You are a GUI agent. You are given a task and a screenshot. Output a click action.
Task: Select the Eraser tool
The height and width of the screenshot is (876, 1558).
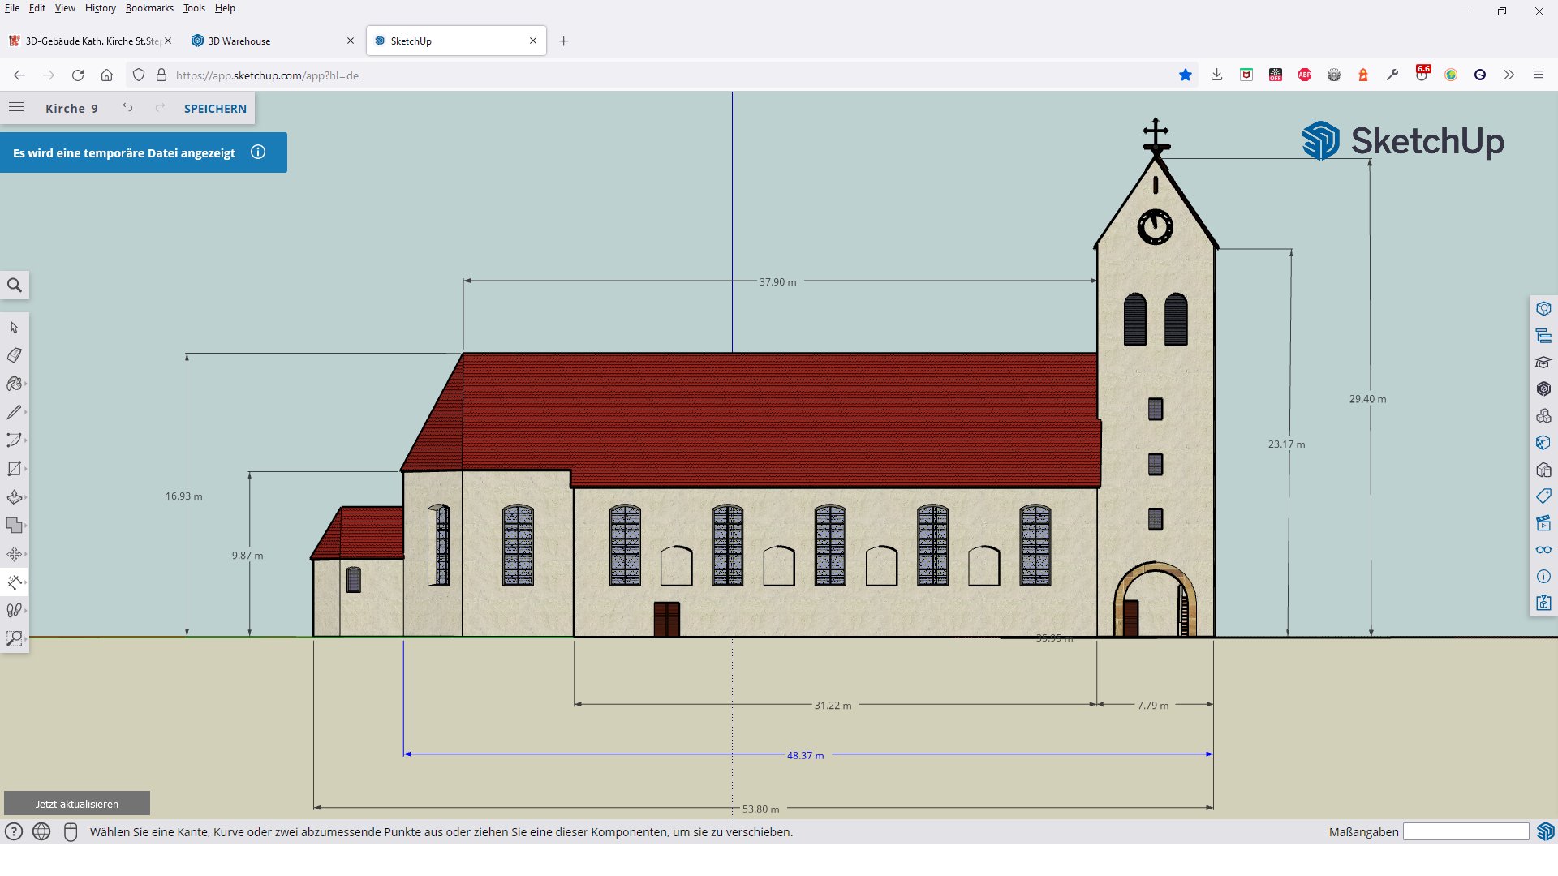click(x=14, y=355)
